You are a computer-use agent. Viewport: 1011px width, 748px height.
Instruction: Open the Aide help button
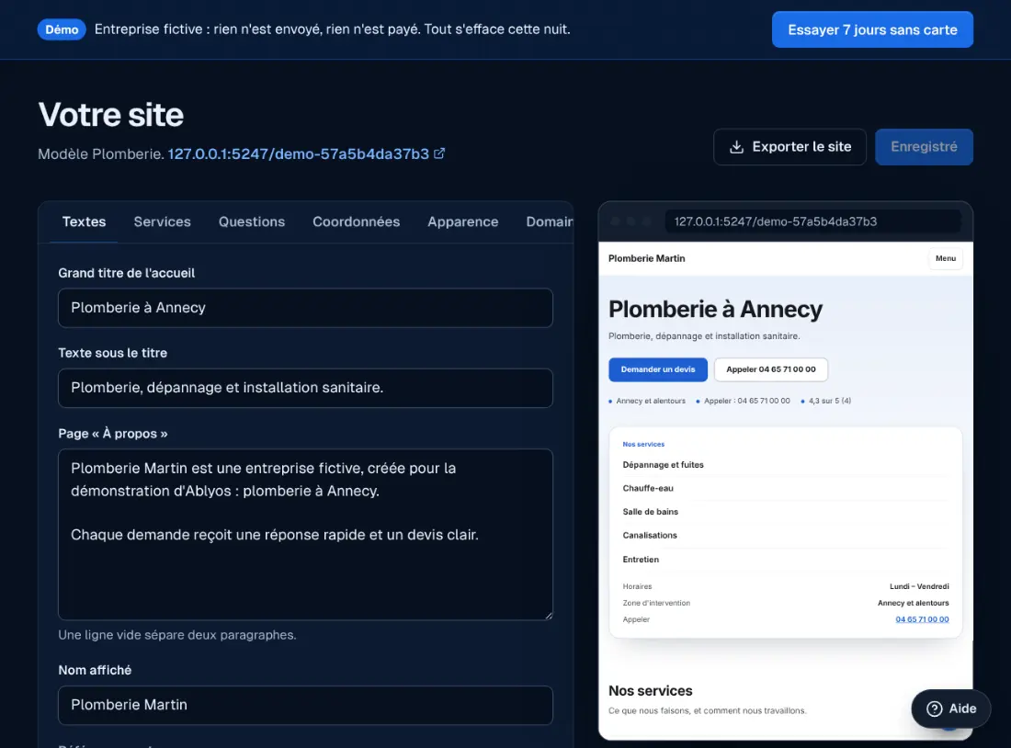[x=950, y=708]
